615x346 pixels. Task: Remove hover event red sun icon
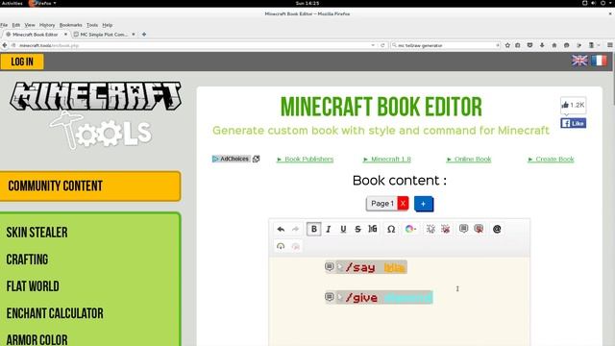click(x=446, y=229)
